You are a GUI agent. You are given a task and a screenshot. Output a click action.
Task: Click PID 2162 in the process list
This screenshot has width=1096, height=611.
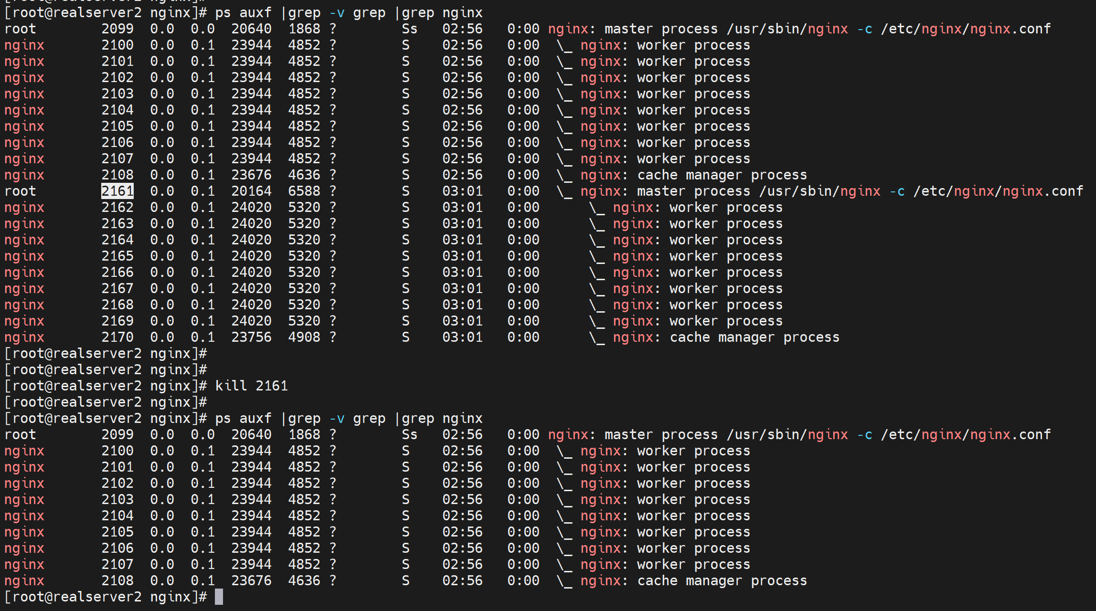click(x=117, y=207)
